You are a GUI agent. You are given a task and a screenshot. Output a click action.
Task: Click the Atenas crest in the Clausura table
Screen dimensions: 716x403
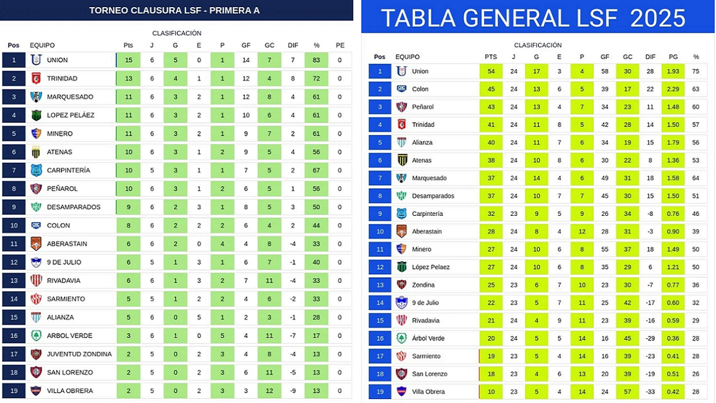pos(36,152)
